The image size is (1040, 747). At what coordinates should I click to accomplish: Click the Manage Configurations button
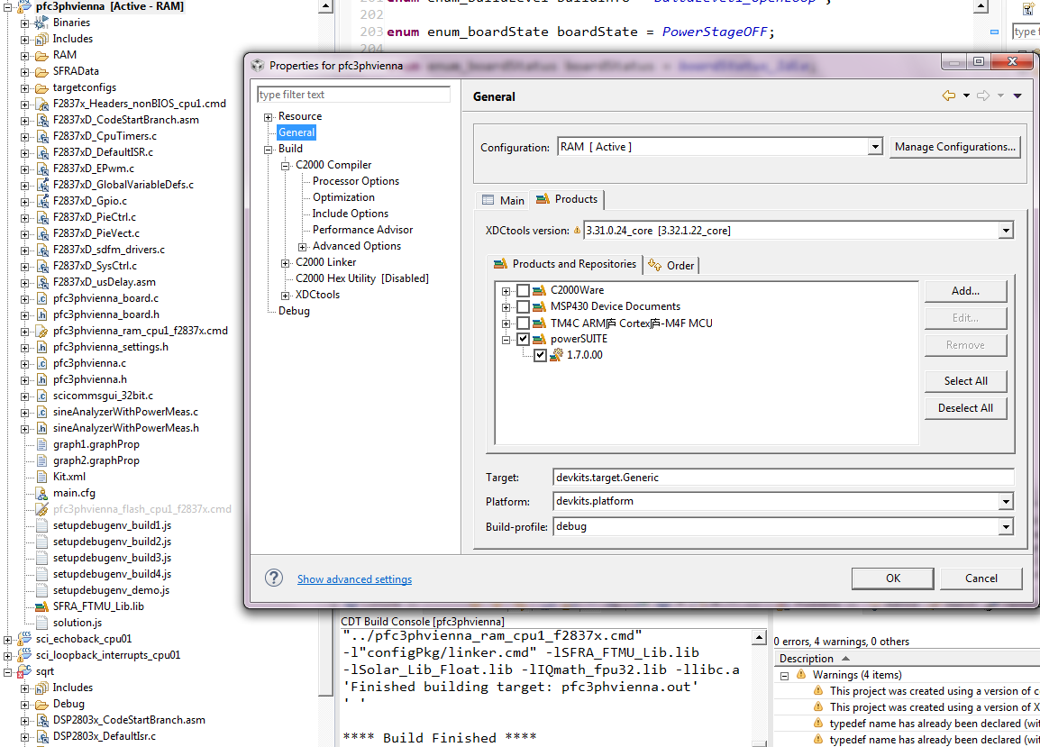954,147
